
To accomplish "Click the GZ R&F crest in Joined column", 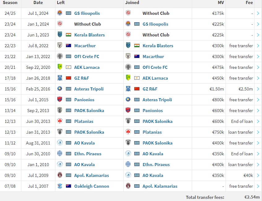I will coord(128,89).
